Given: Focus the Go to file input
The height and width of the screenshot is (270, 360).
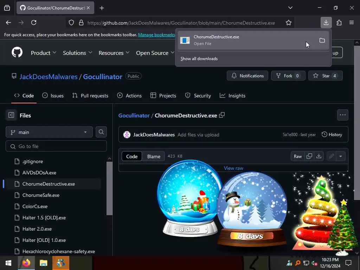Looking at the screenshot, I should [56, 146].
